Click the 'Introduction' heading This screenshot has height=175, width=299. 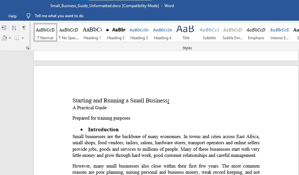(103, 130)
